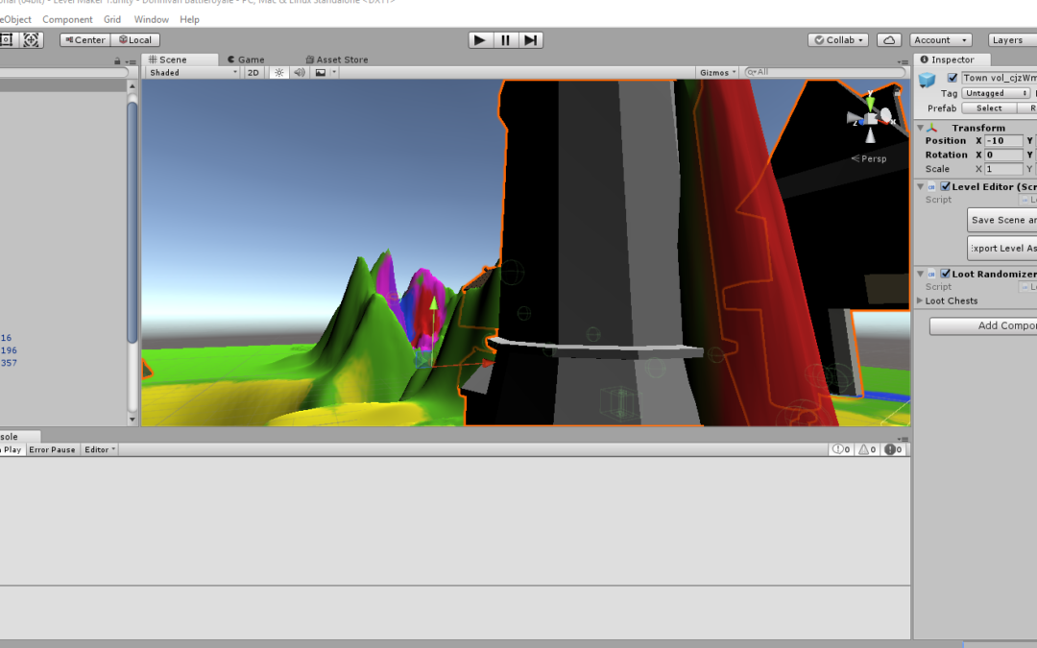Open console Editor dropdown
The width and height of the screenshot is (1037, 648).
pos(99,449)
